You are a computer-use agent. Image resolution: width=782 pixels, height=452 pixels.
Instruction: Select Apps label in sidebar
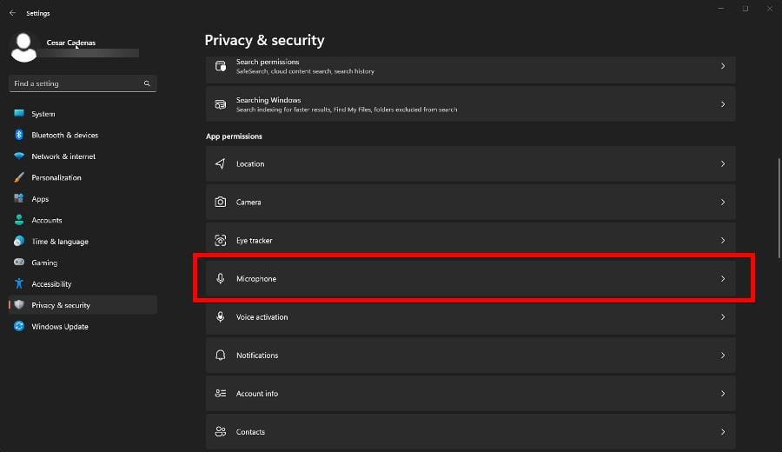pyautogui.click(x=40, y=199)
